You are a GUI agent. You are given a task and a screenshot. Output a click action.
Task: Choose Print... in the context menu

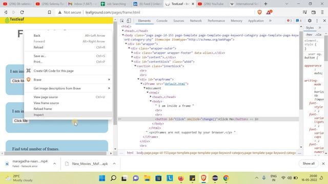click(68, 62)
